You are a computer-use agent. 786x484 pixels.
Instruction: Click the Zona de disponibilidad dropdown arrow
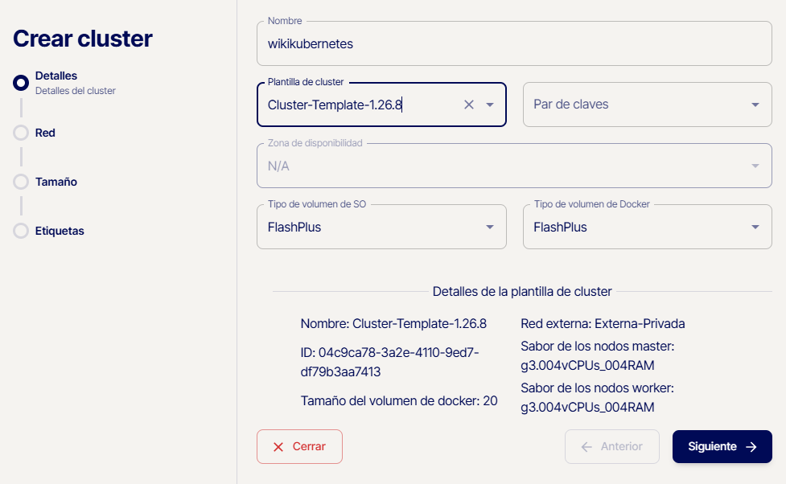click(x=755, y=166)
